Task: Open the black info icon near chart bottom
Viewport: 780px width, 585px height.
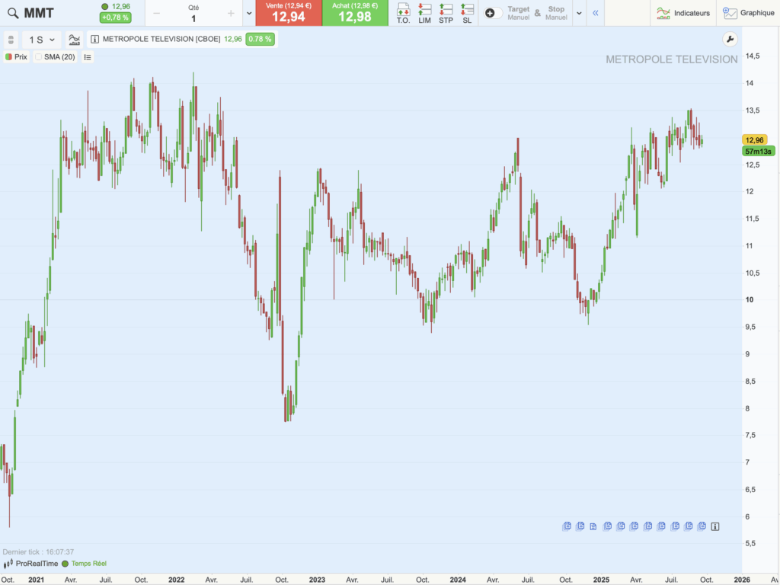Action: coord(715,526)
